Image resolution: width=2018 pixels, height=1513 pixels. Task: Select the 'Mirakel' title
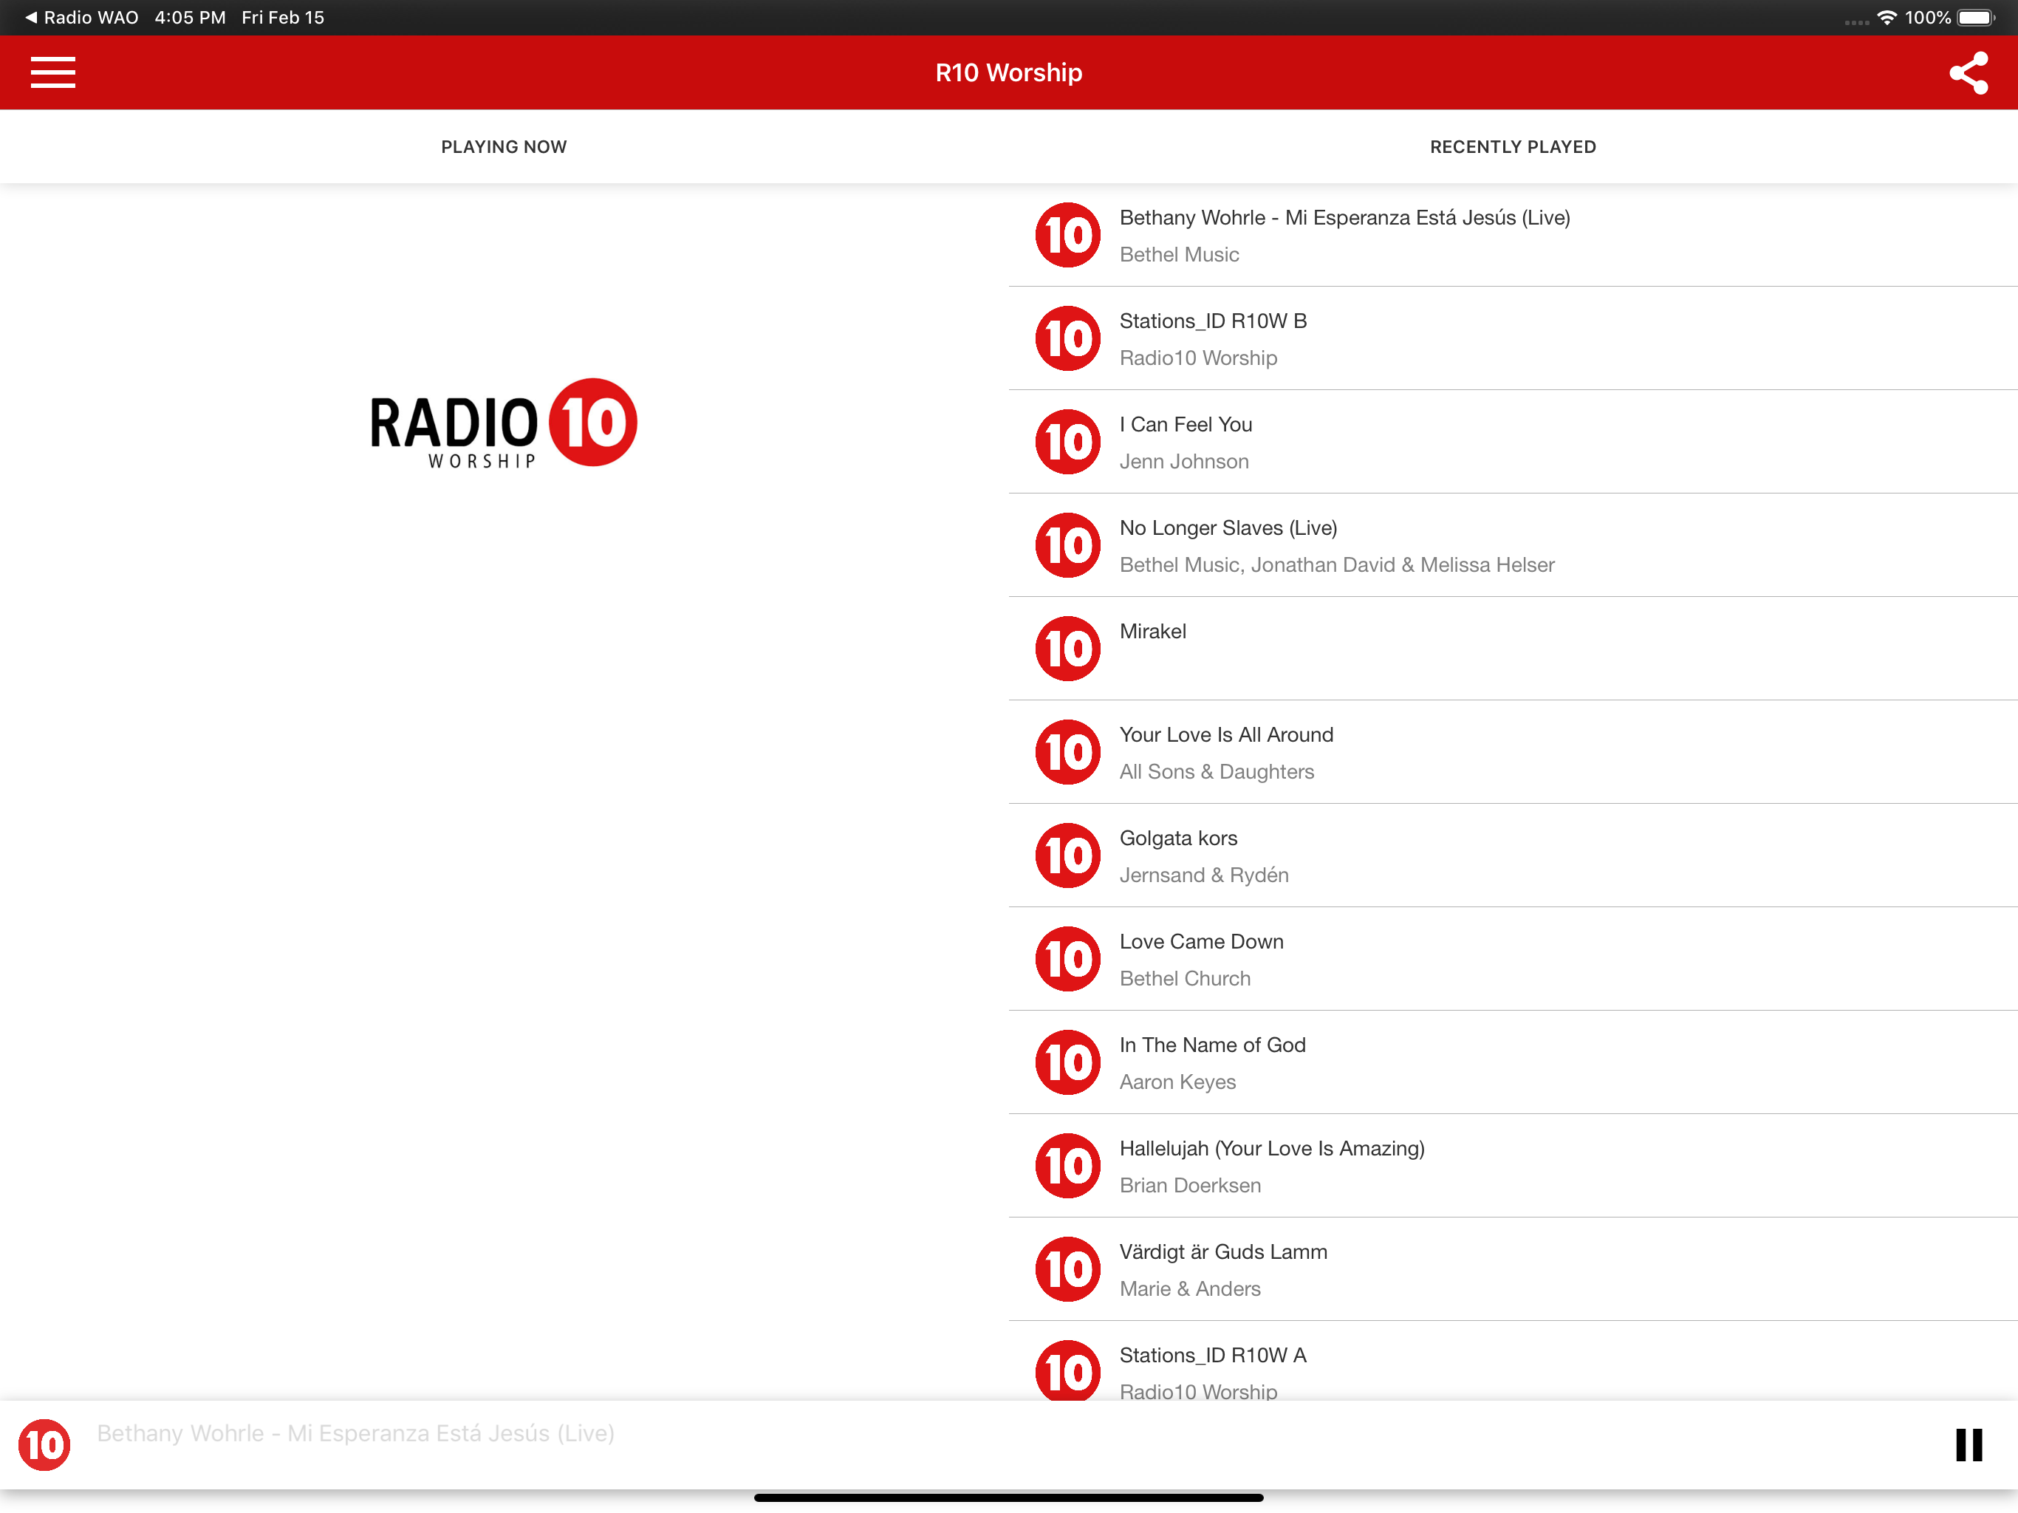1153,632
